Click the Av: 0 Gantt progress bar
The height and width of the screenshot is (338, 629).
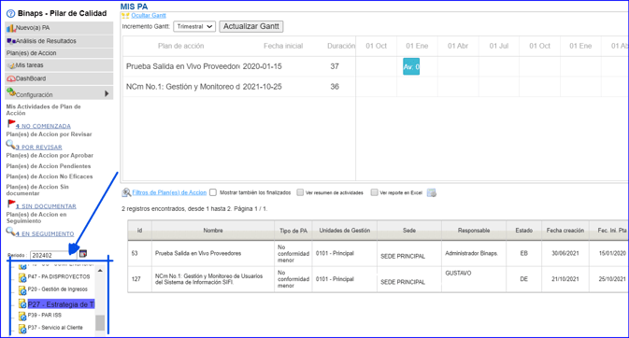[x=411, y=66]
